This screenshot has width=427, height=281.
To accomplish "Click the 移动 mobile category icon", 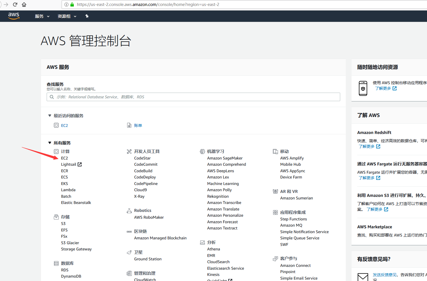I will pyautogui.click(x=275, y=151).
